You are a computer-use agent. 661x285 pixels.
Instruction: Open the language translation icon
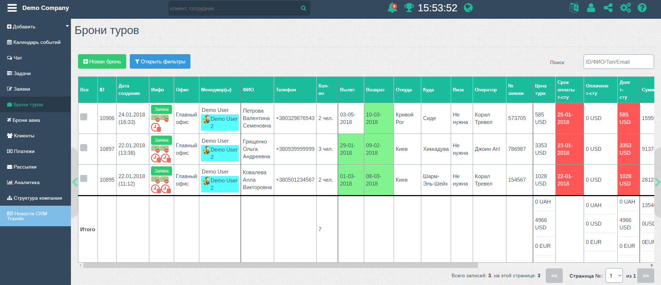(x=574, y=8)
